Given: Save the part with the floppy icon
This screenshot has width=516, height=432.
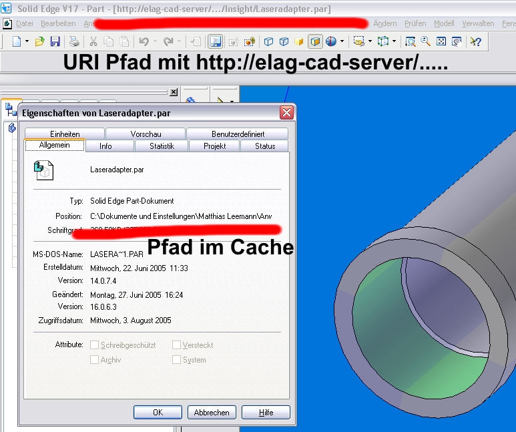Looking at the screenshot, I should tap(55, 41).
